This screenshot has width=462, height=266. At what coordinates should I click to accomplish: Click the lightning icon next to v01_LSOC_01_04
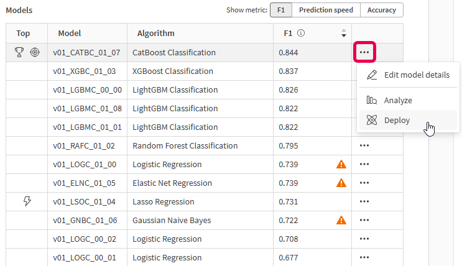point(27,201)
